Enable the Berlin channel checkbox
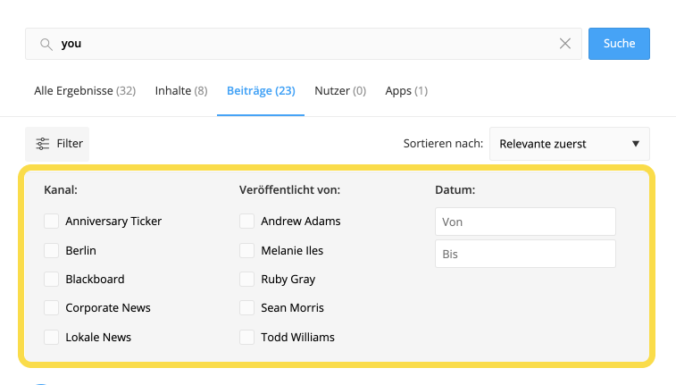The image size is (676, 385). (51, 250)
